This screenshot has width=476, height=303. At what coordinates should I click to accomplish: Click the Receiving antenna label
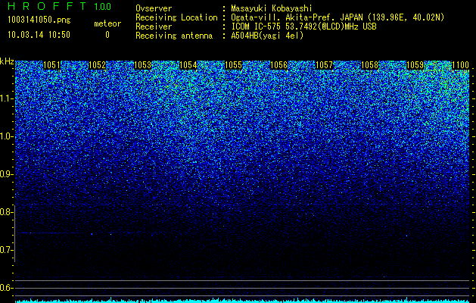pyautogui.click(x=174, y=36)
